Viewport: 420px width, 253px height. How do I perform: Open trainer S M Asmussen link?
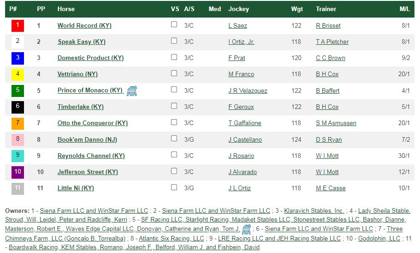336,123
